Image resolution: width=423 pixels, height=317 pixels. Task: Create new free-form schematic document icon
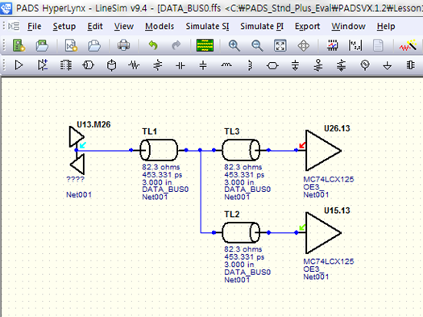[71, 45]
